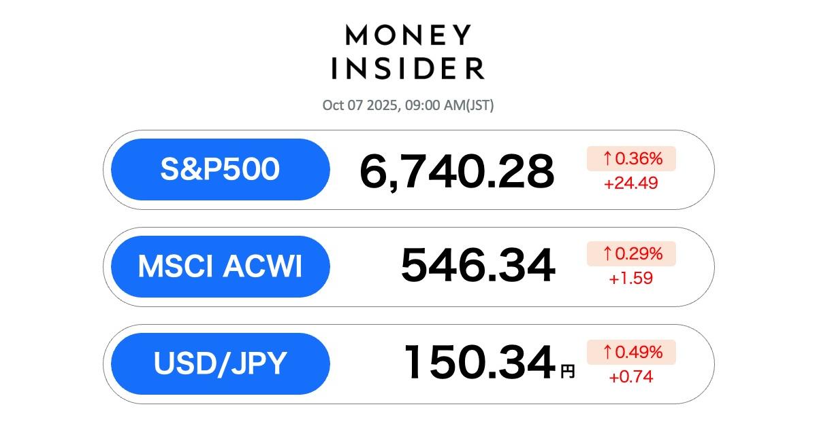Click the up arrow beside 0.36%
817x428 pixels.
pyautogui.click(x=607, y=159)
